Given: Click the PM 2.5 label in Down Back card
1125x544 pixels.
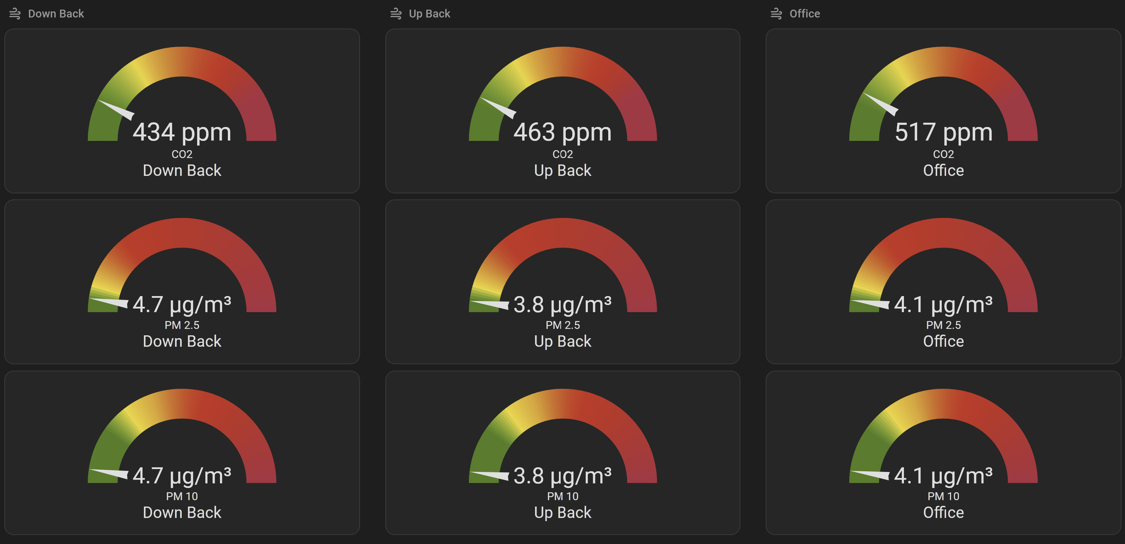Looking at the screenshot, I should [x=182, y=325].
